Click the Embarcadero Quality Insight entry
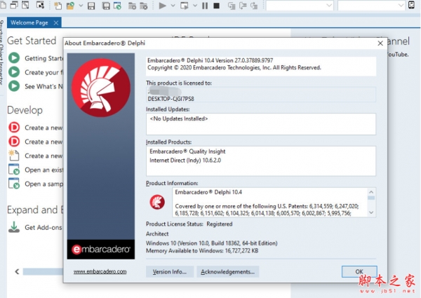Screen dimensions: 421x298 [187, 151]
